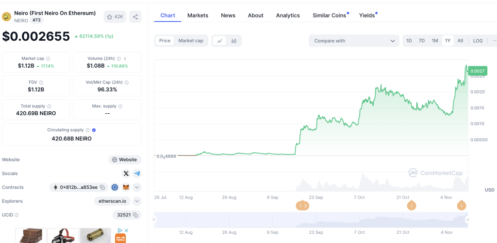Open Volume (24h) details arrow
Screen dimensions: 497x243
coord(125,59)
